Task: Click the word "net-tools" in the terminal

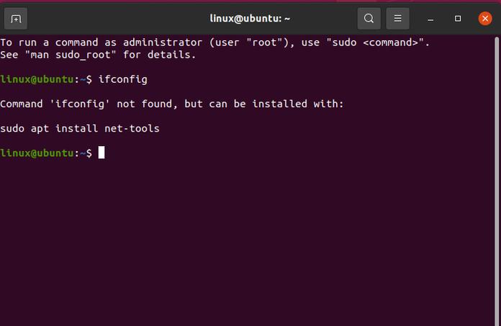Action: [x=132, y=129]
